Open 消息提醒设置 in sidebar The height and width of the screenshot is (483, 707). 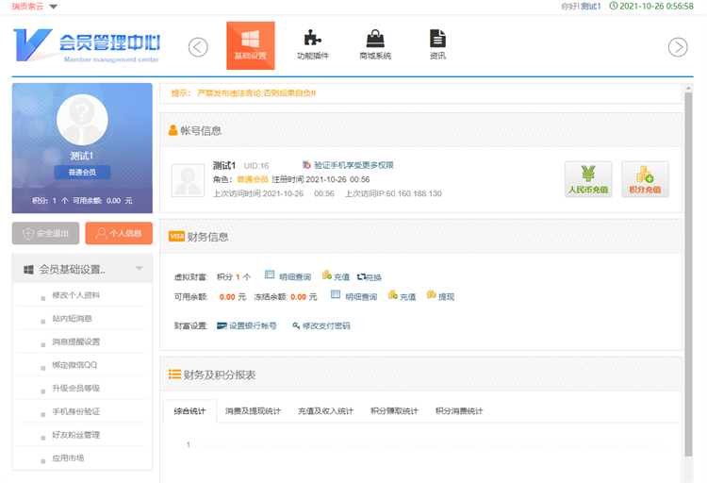tap(75, 341)
